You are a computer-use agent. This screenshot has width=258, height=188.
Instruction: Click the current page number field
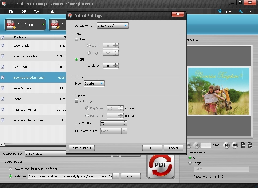coord(206,145)
